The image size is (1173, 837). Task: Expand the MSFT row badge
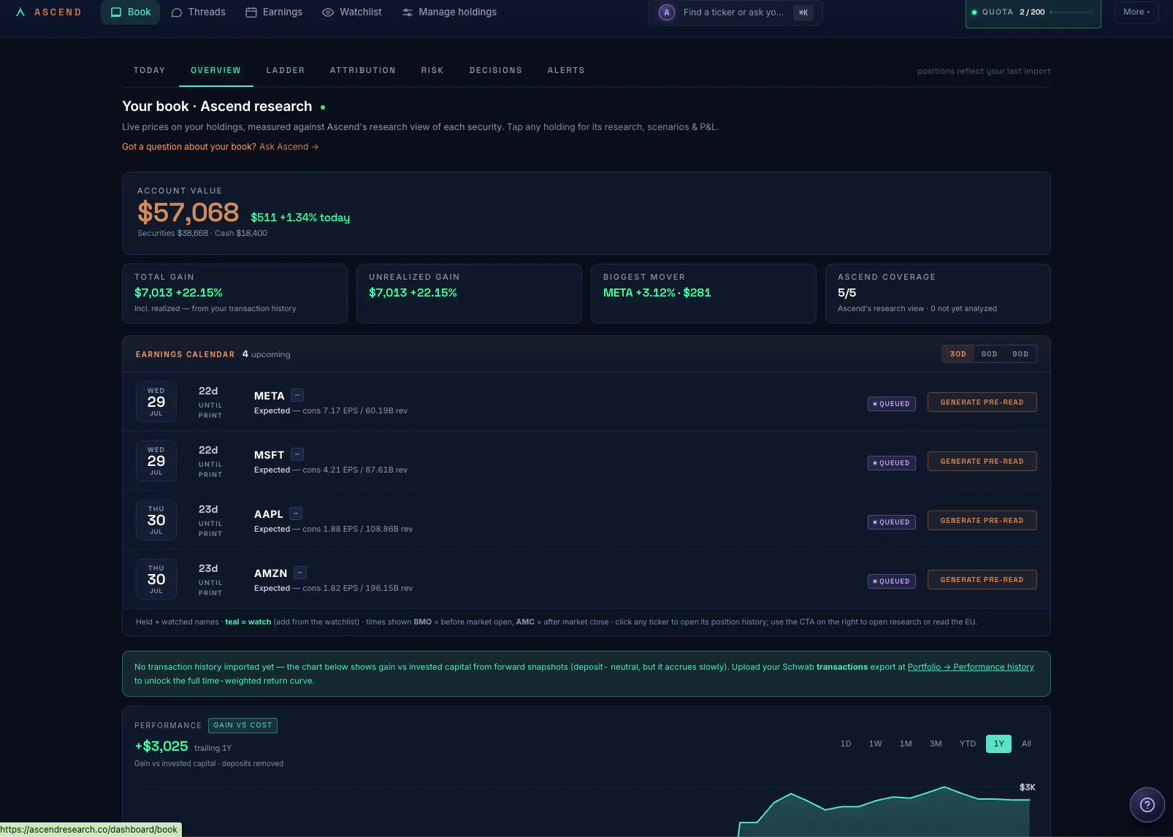tap(297, 454)
